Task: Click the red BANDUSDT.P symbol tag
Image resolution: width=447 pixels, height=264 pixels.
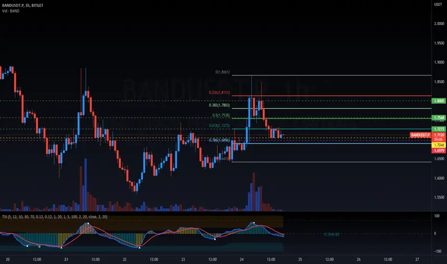Action: 420,135
